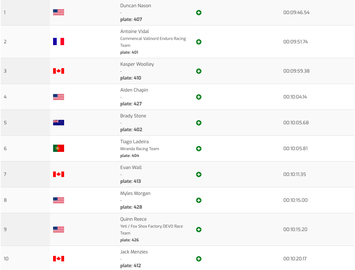Expand Myles Morgan's row plus icon
This screenshot has width=355, height=270.
199,200
